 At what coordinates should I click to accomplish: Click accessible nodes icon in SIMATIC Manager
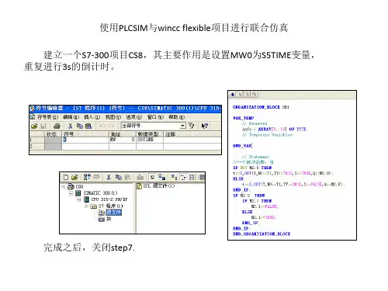point(87,177)
